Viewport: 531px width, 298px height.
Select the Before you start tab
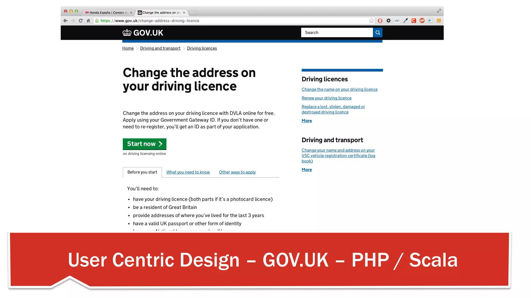[142, 172]
